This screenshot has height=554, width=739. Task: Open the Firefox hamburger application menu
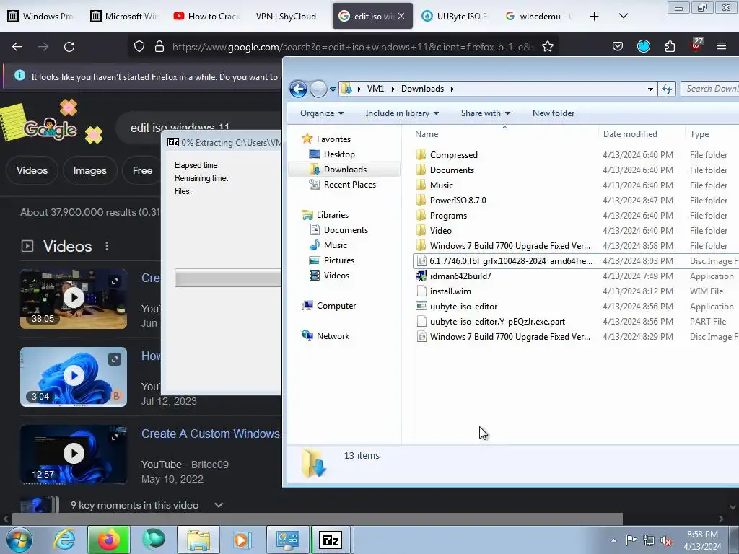coord(721,47)
